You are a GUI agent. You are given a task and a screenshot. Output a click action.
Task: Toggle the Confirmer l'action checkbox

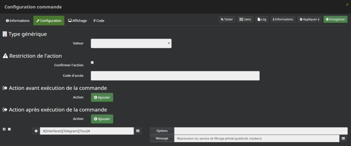click(92, 63)
